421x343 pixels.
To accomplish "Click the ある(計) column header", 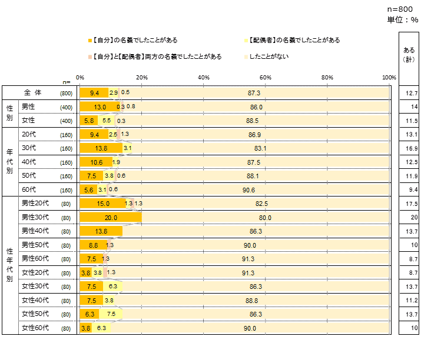I will (x=409, y=55).
